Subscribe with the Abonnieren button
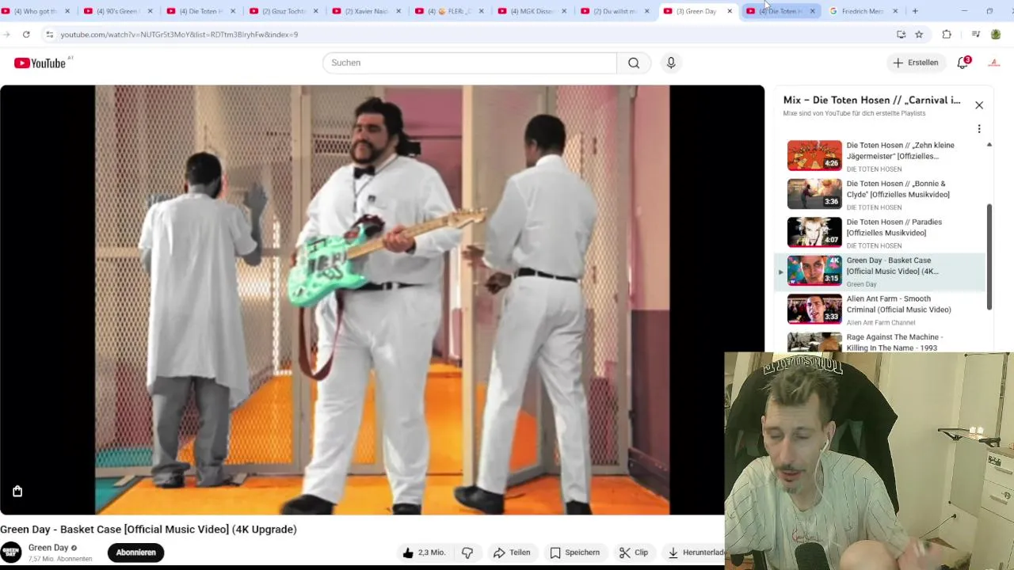1014x570 pixels. coord(136,553)
